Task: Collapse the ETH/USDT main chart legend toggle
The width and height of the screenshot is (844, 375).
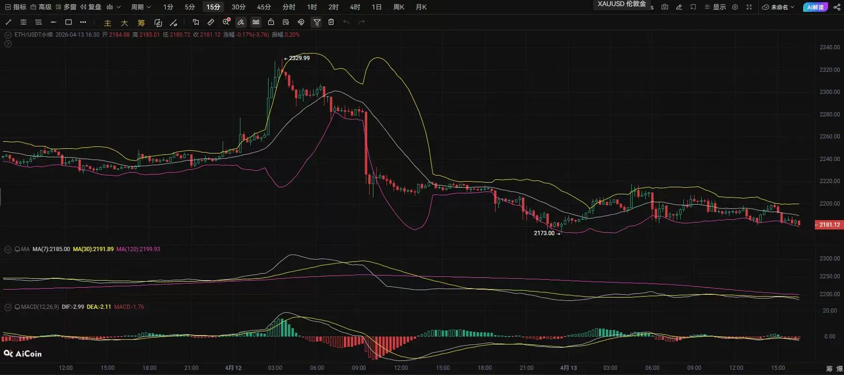Action: click(8, 35)
